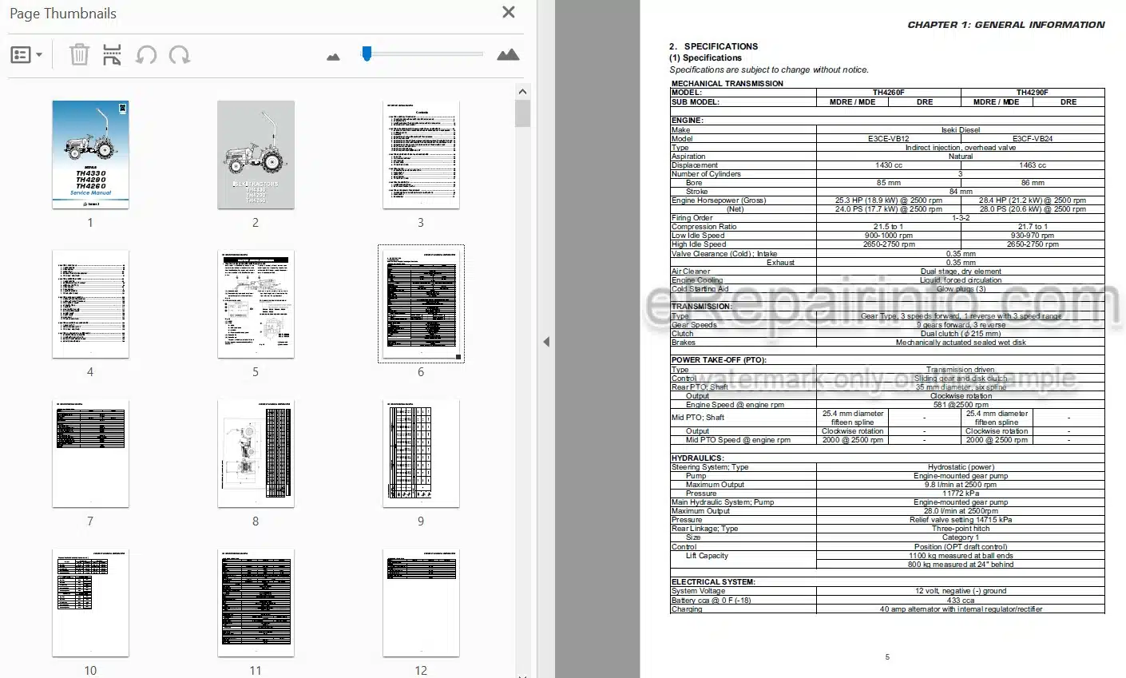Click the 'TH4260F' model header cell
1126x678 pixels.
click(888, 93)
